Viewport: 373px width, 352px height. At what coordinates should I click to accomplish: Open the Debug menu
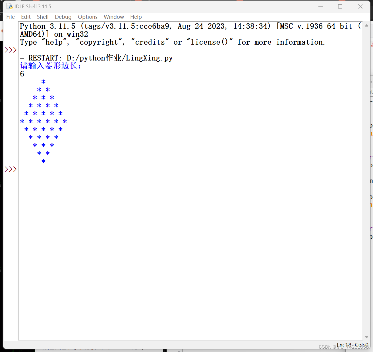point(63,17)
